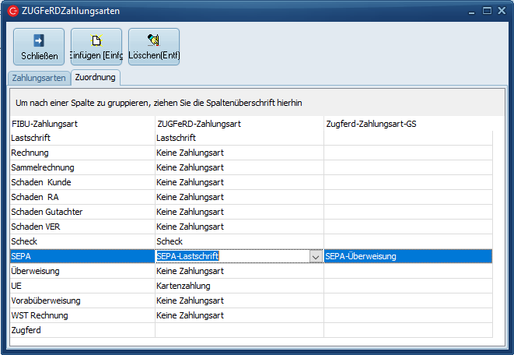514x355 pixels.
Task: Click Keine Zahlungsart in the Vorabüberweisung row
Action: tap(240, 301)
